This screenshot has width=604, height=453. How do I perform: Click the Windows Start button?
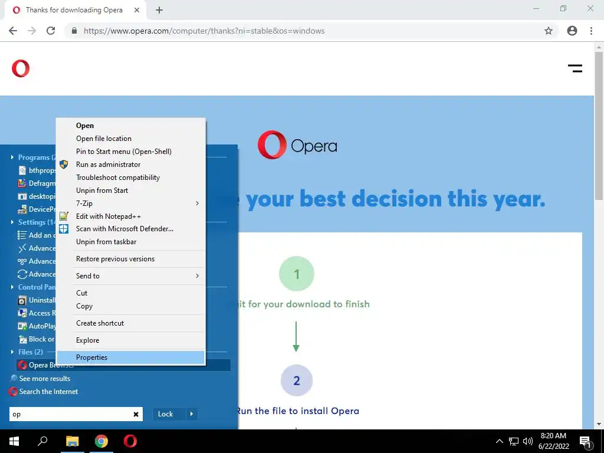(x=14, y=441)
